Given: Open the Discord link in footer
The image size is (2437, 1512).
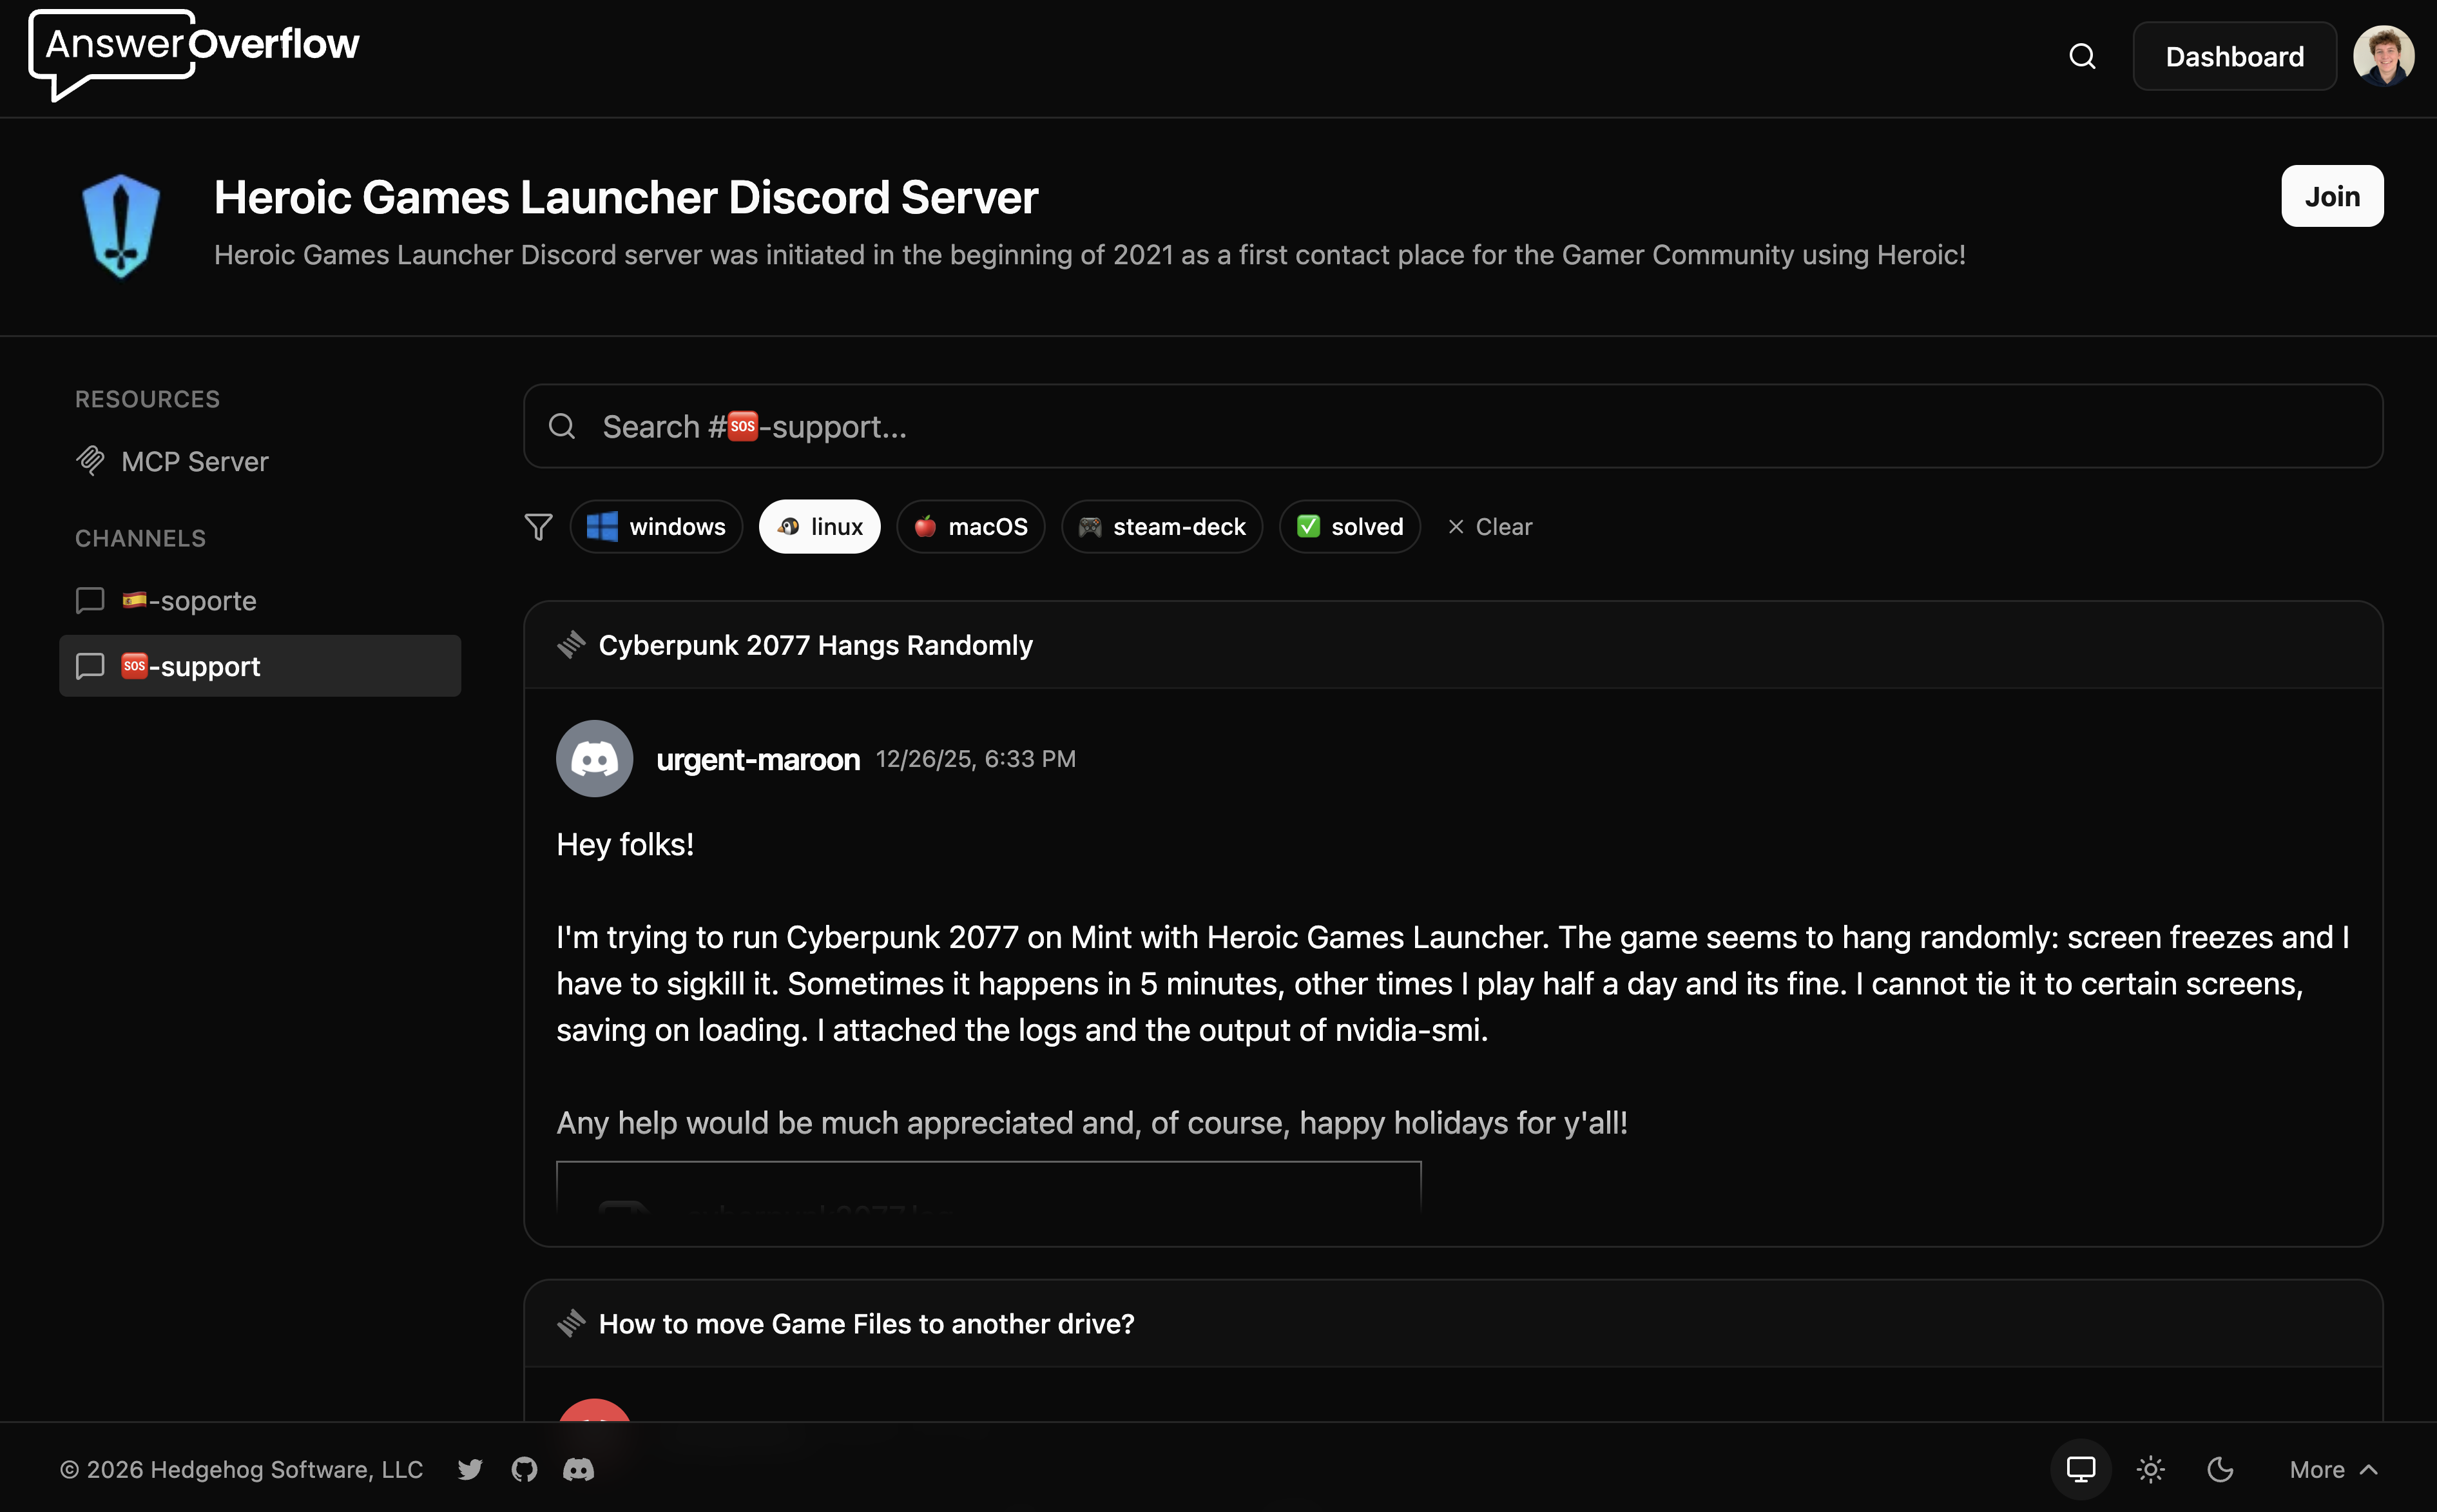Looking at the screenshot, I should pyautogui.click(x=579, y=1469).
